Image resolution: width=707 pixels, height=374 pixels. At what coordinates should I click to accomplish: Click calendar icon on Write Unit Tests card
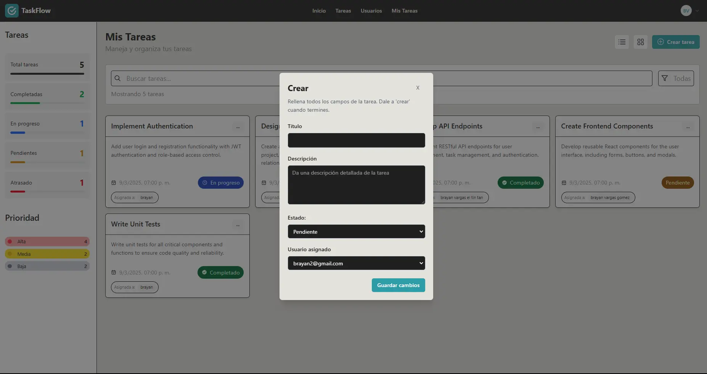coord(114,273)
